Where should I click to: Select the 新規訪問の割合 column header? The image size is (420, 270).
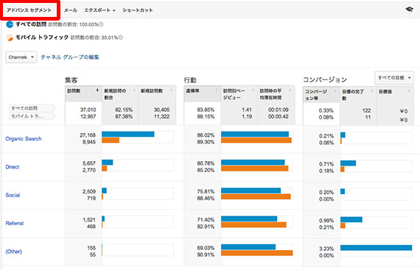tap(120, 94)
